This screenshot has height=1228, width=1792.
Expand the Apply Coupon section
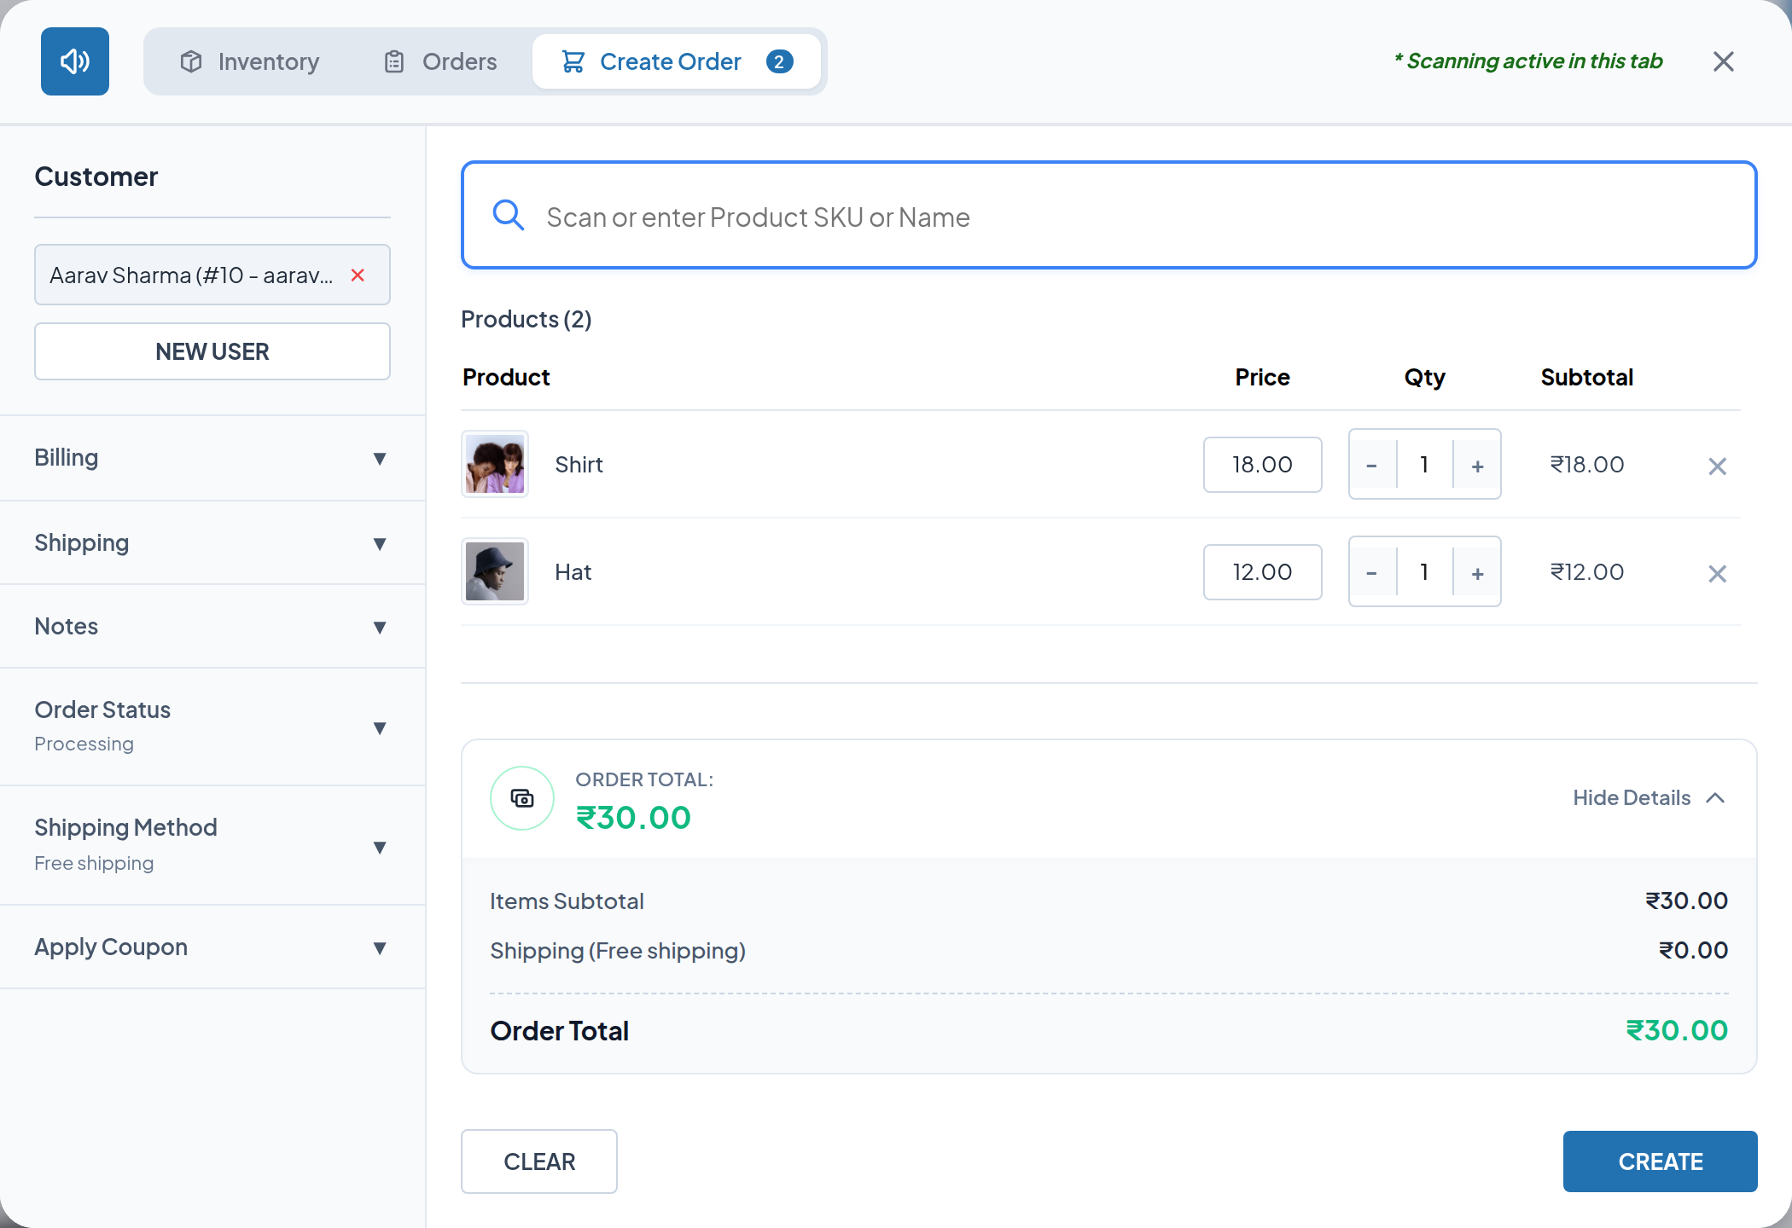coord(212,947)
